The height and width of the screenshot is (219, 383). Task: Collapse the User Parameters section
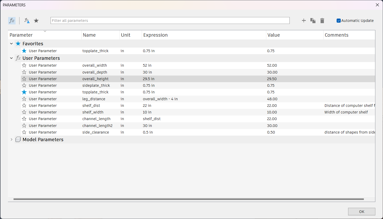[11, 58]
